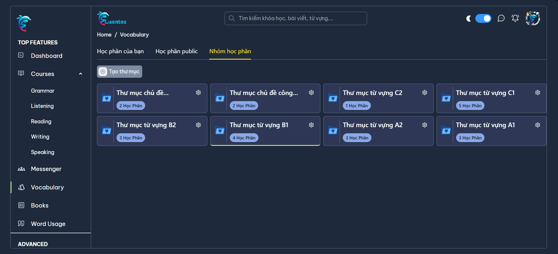Open settings gear for Thư mục từ vựng A1
Viewport: 558px width, 254px height.
click(538, 125)
